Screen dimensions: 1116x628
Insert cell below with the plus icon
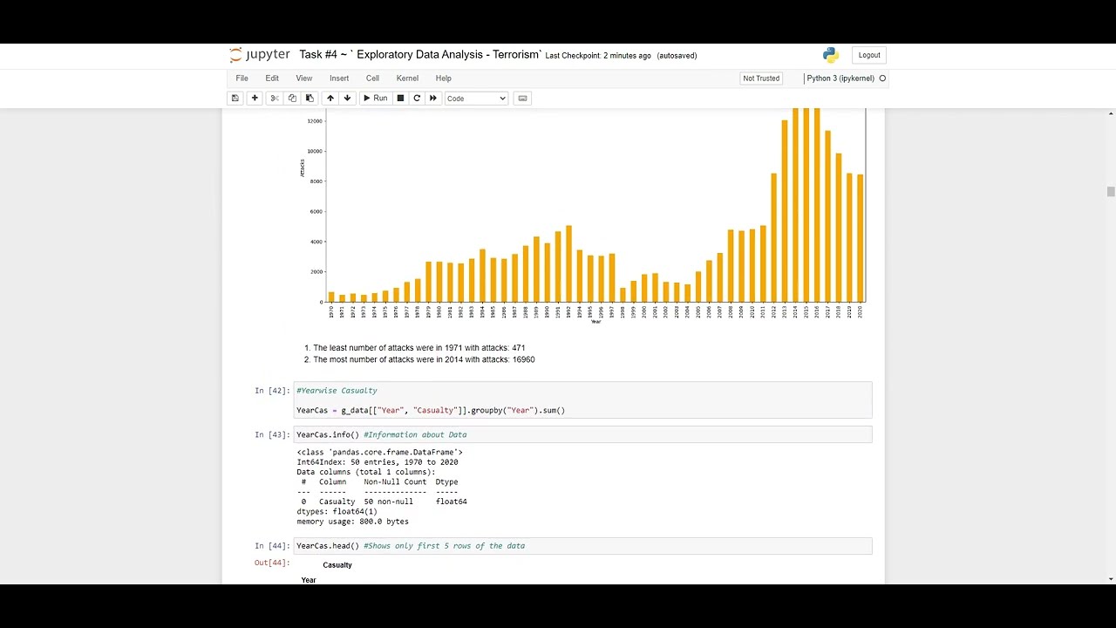point(255,99)
